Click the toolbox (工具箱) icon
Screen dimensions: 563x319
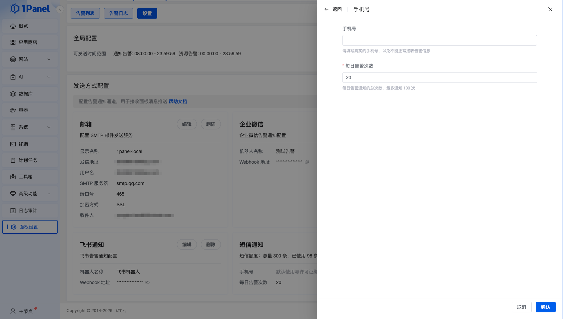pyautogui.click(x=13, y=177)
